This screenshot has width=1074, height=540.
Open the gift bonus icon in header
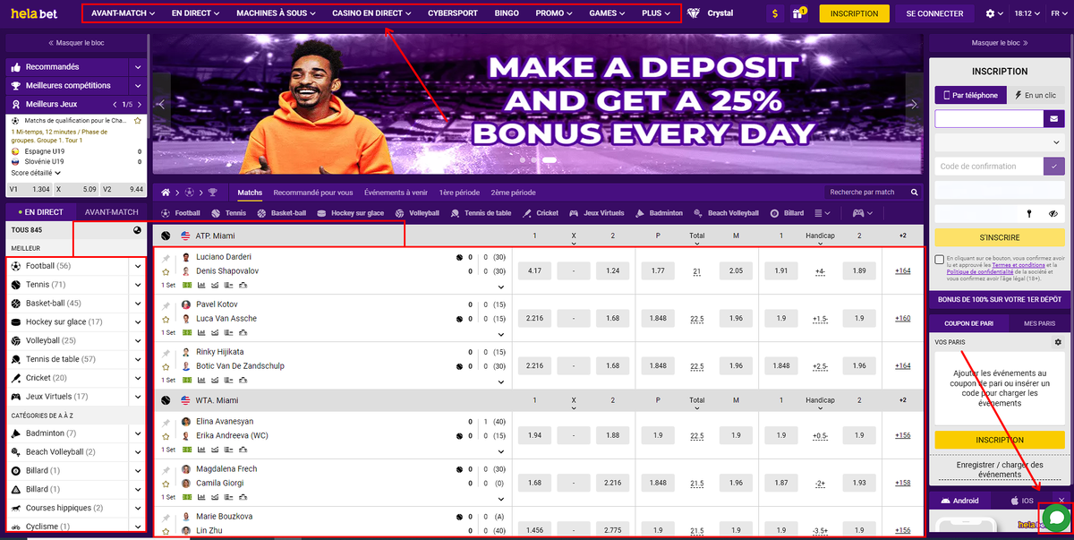798,13
